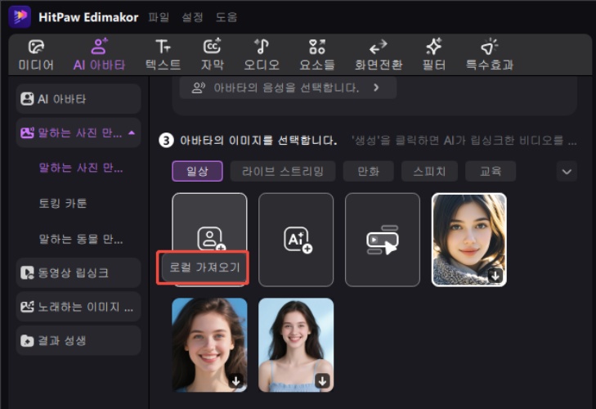This screenshot has height=409, width=596.
Task: Select the 말하는 사진 만... sub-item
Action: pyautogui.click(x=81, y=168)
